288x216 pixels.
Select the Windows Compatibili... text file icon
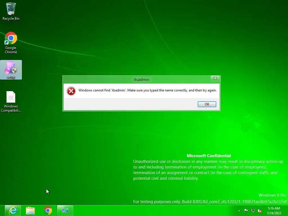(11, 102)
